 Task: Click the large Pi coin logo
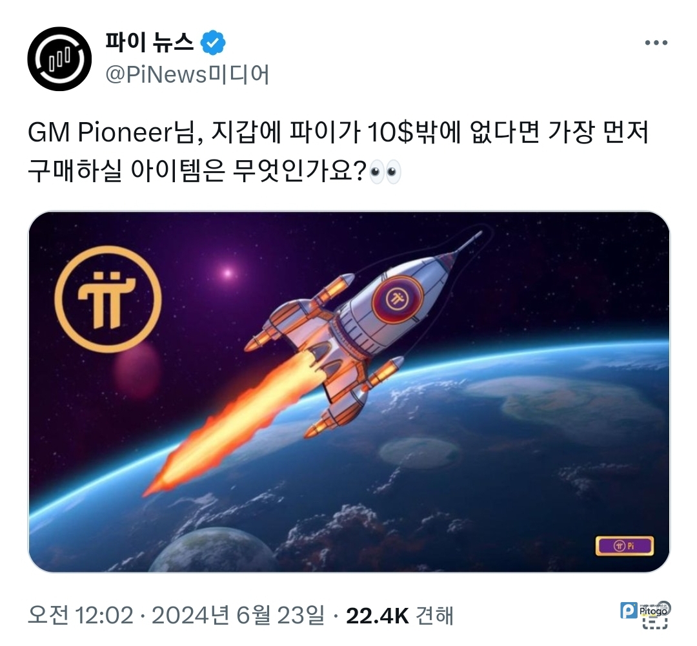click(108, 298)
